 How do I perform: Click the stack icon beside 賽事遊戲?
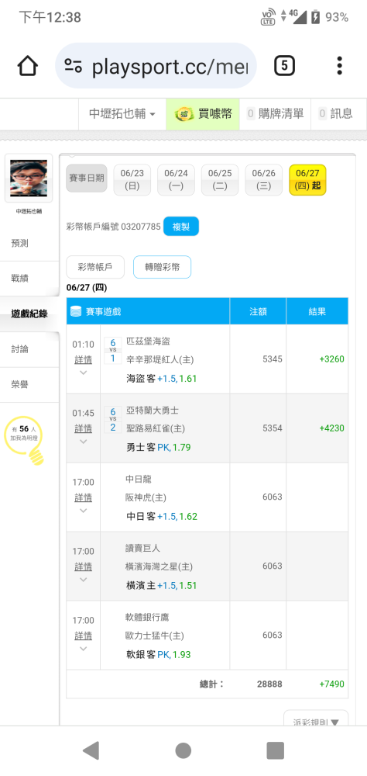coord(76,311)
